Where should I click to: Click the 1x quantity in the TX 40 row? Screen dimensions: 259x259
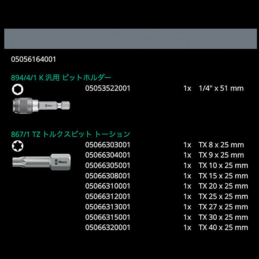pyautogui.click(x=187, y=228)
